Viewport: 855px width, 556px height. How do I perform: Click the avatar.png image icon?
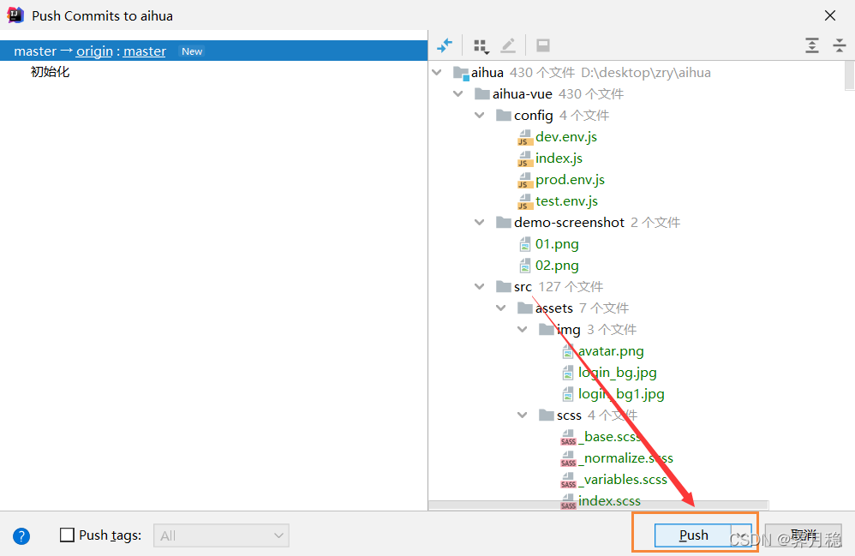click(568, 351)
